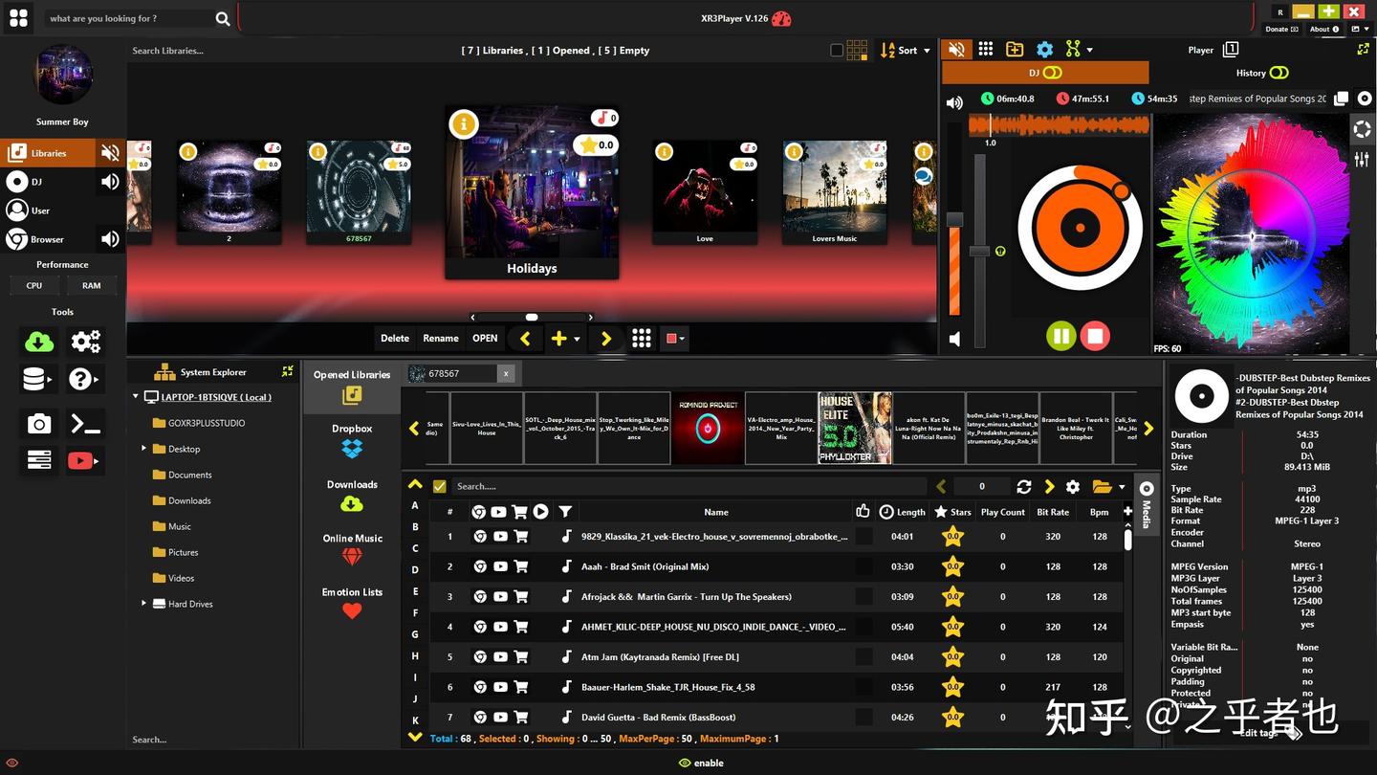Open Chrome search for Aaah - Brad Smit
This screenshot has height=775, width=1377.
click(x=480, y=566)
